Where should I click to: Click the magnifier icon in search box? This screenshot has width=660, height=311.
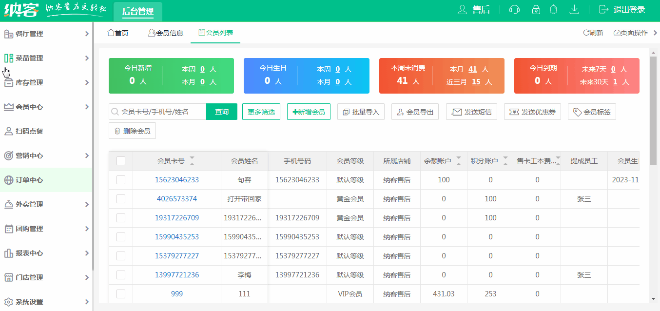pos(115,112)
